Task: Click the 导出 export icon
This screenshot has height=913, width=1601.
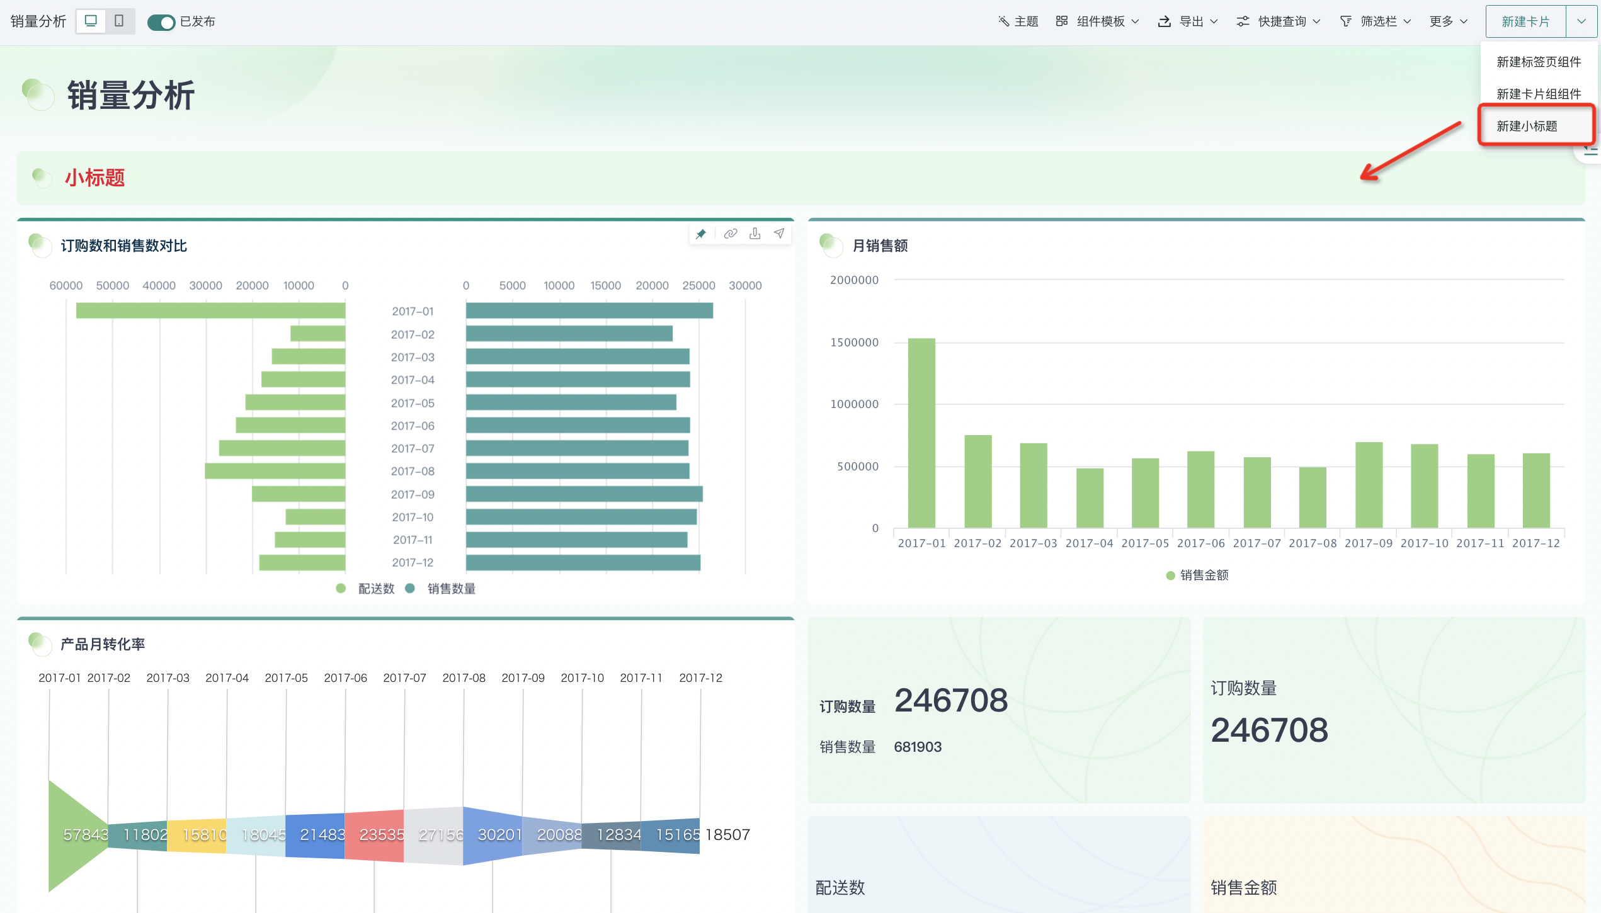Action: 1165,21
